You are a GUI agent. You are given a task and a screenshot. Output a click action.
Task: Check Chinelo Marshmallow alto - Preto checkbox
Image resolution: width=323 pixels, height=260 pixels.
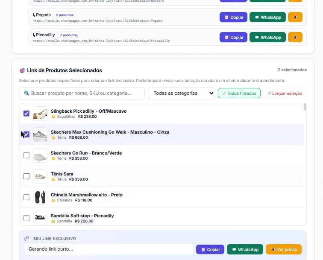[x=26, y=197]
